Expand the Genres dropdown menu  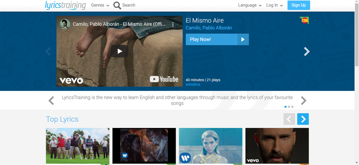pyautogui.click(x=100, y=5)
